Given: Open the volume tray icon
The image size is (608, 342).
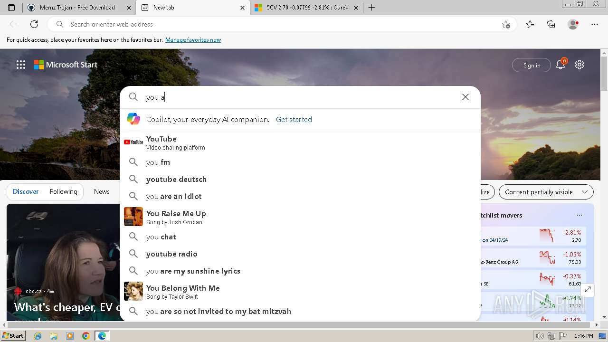Looking at the screenshot, I should [x=540, y=336].
